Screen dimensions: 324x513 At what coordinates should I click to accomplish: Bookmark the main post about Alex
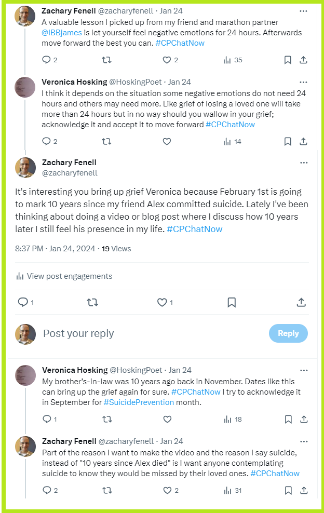point(232,302)
